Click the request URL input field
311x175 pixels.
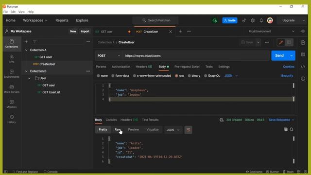tap(196, 56)
